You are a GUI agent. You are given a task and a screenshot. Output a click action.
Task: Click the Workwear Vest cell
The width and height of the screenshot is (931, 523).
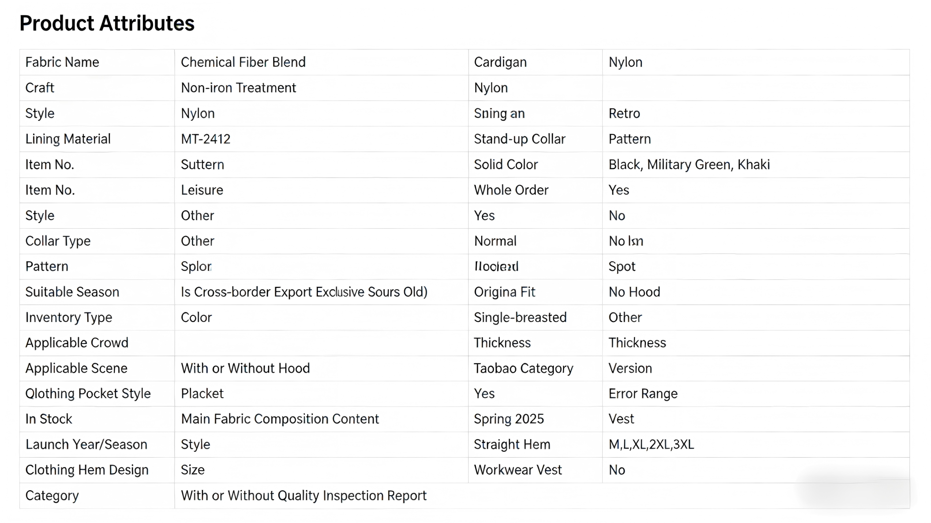[x=518, y=470]
